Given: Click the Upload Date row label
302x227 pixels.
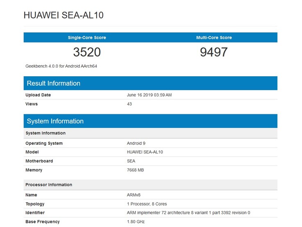Looking at the screenshot, I should [38, 95].
